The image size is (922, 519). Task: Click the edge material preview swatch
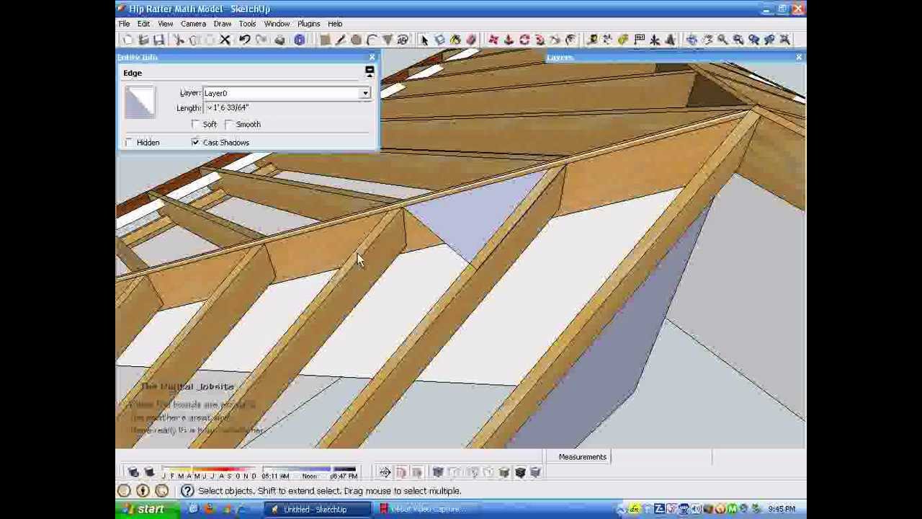pos(140,102)
